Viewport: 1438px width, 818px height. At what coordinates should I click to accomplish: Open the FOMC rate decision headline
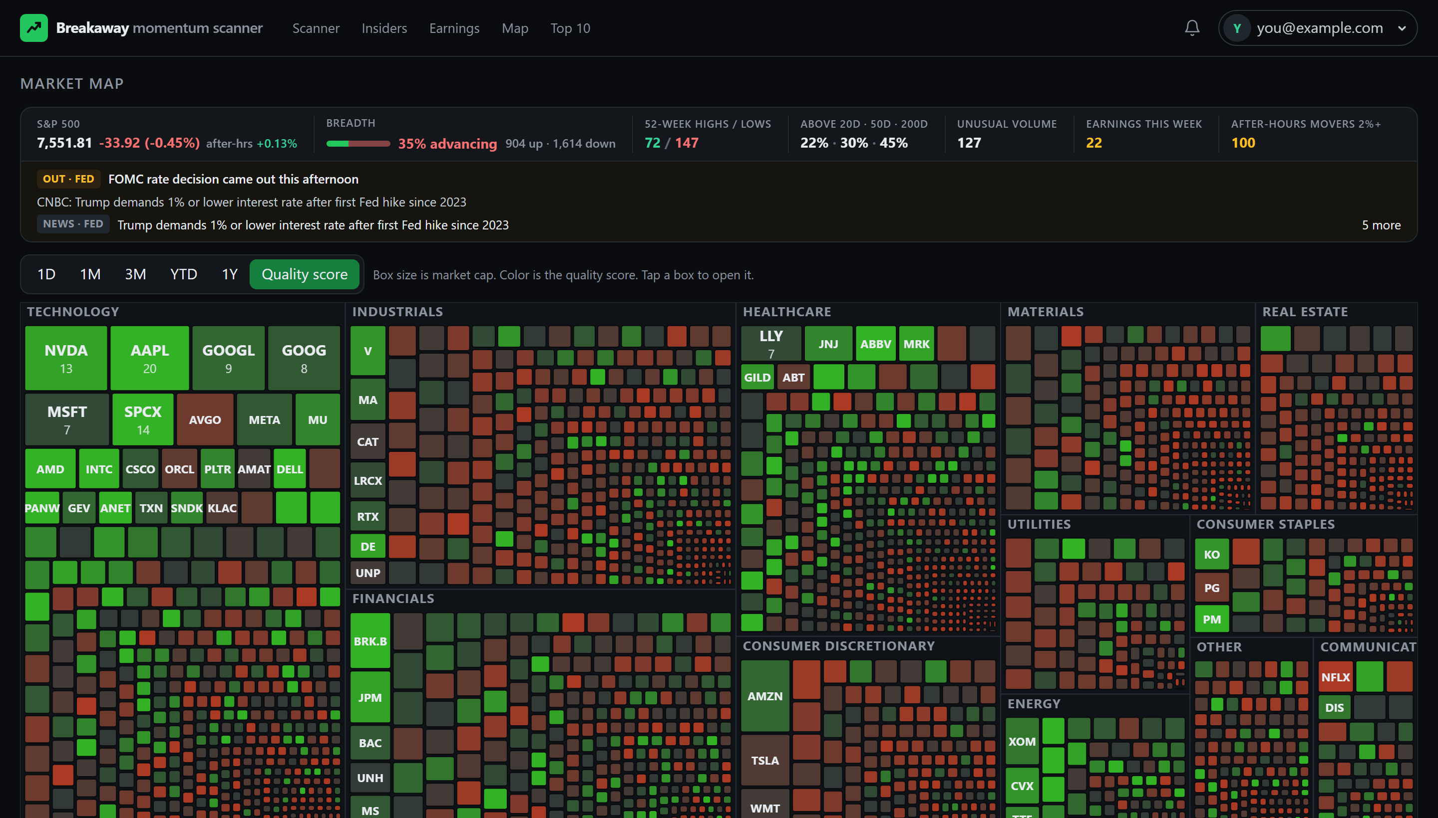tap(233, 179)
